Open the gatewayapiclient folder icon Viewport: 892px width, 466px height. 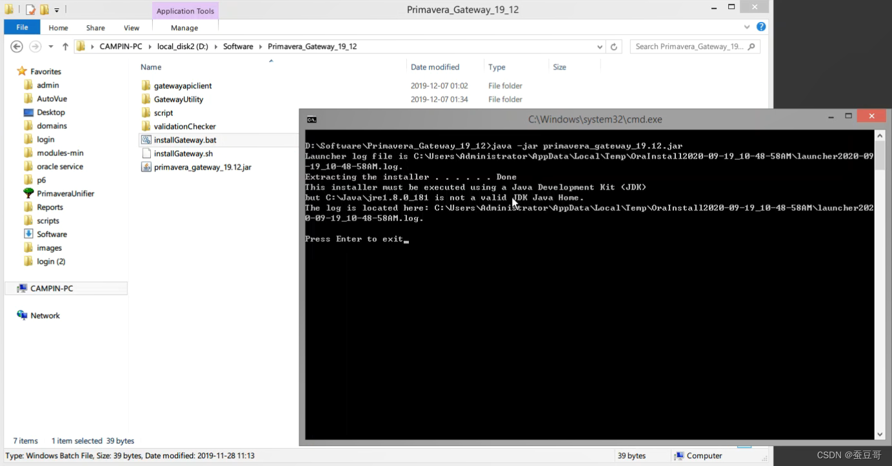point(146,86)
